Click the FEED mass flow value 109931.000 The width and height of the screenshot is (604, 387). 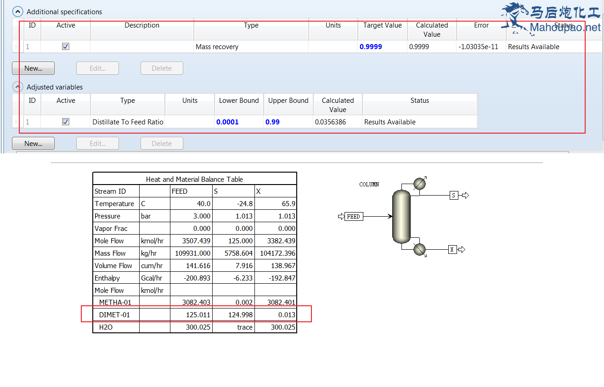coord(193,253)
